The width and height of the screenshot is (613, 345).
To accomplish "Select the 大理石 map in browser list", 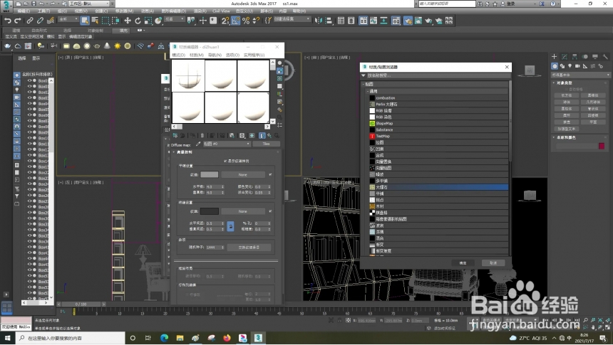I will pyautogui.click(x=438, y=187).
